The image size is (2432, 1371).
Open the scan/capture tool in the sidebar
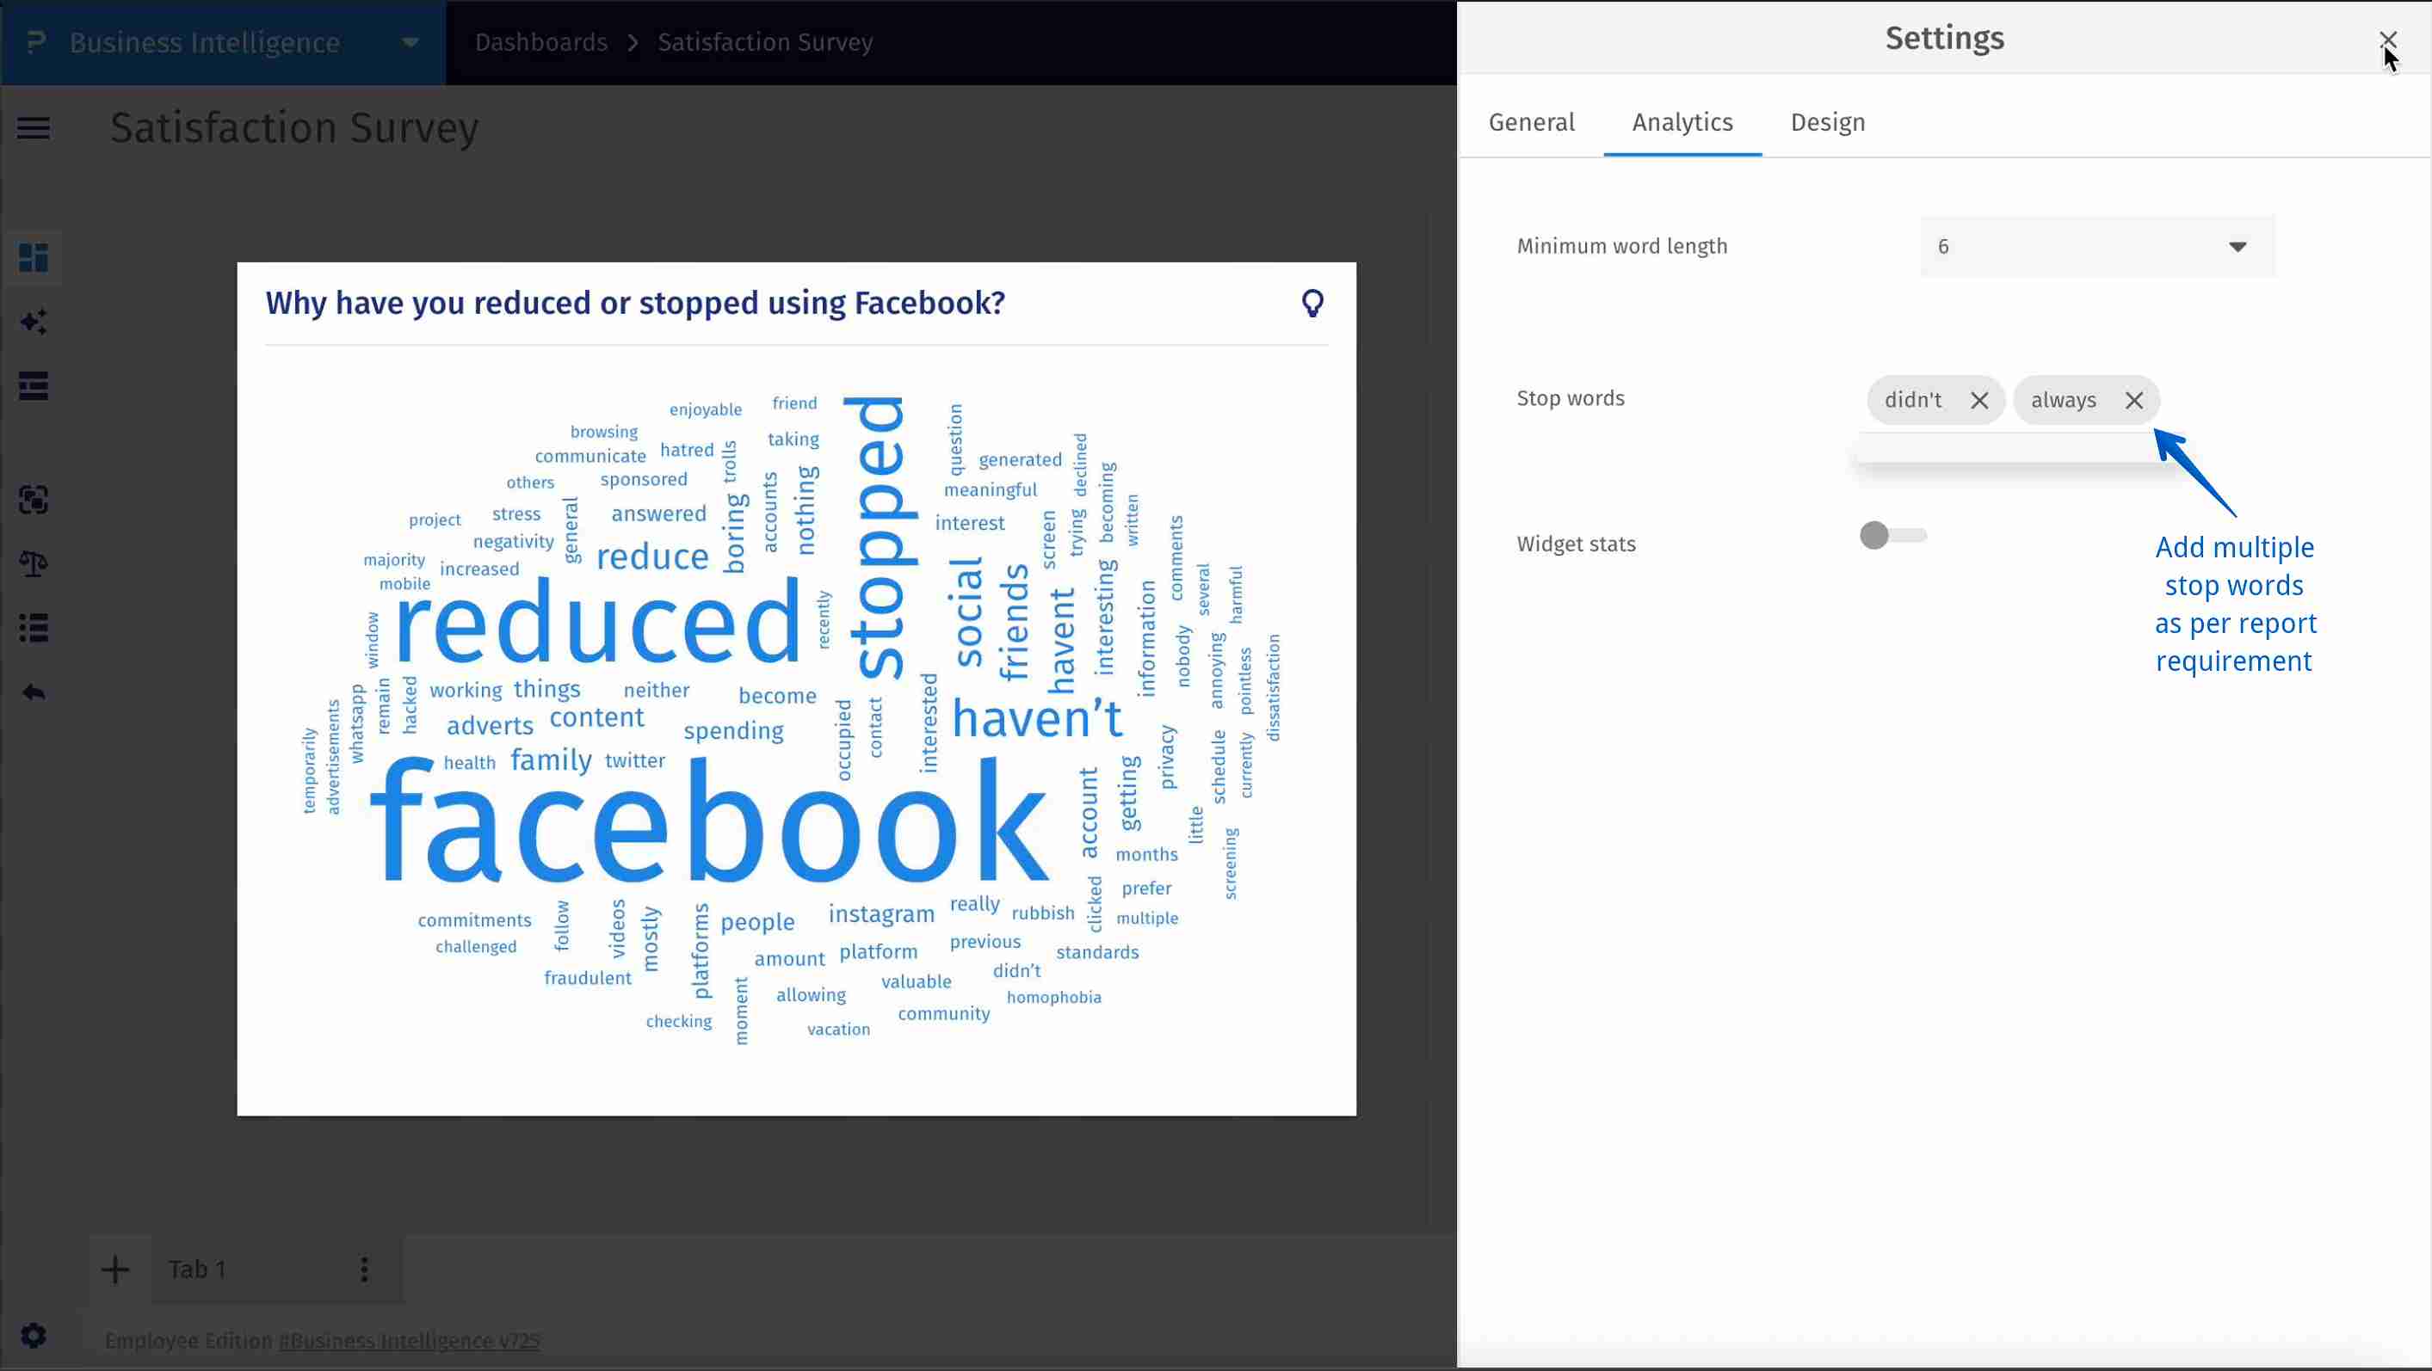click(34, 499)
